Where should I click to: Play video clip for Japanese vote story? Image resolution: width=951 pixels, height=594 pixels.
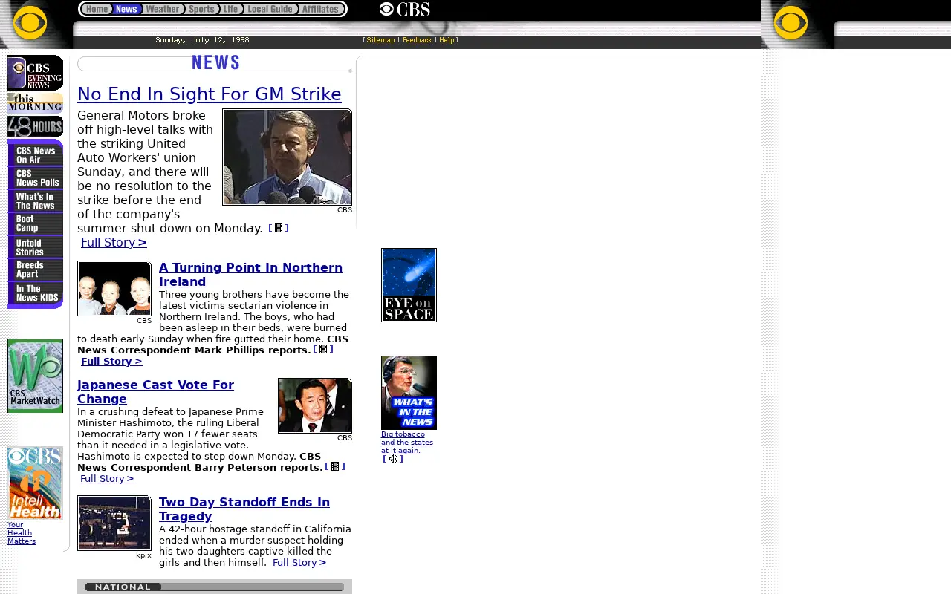tap(335, 466)
